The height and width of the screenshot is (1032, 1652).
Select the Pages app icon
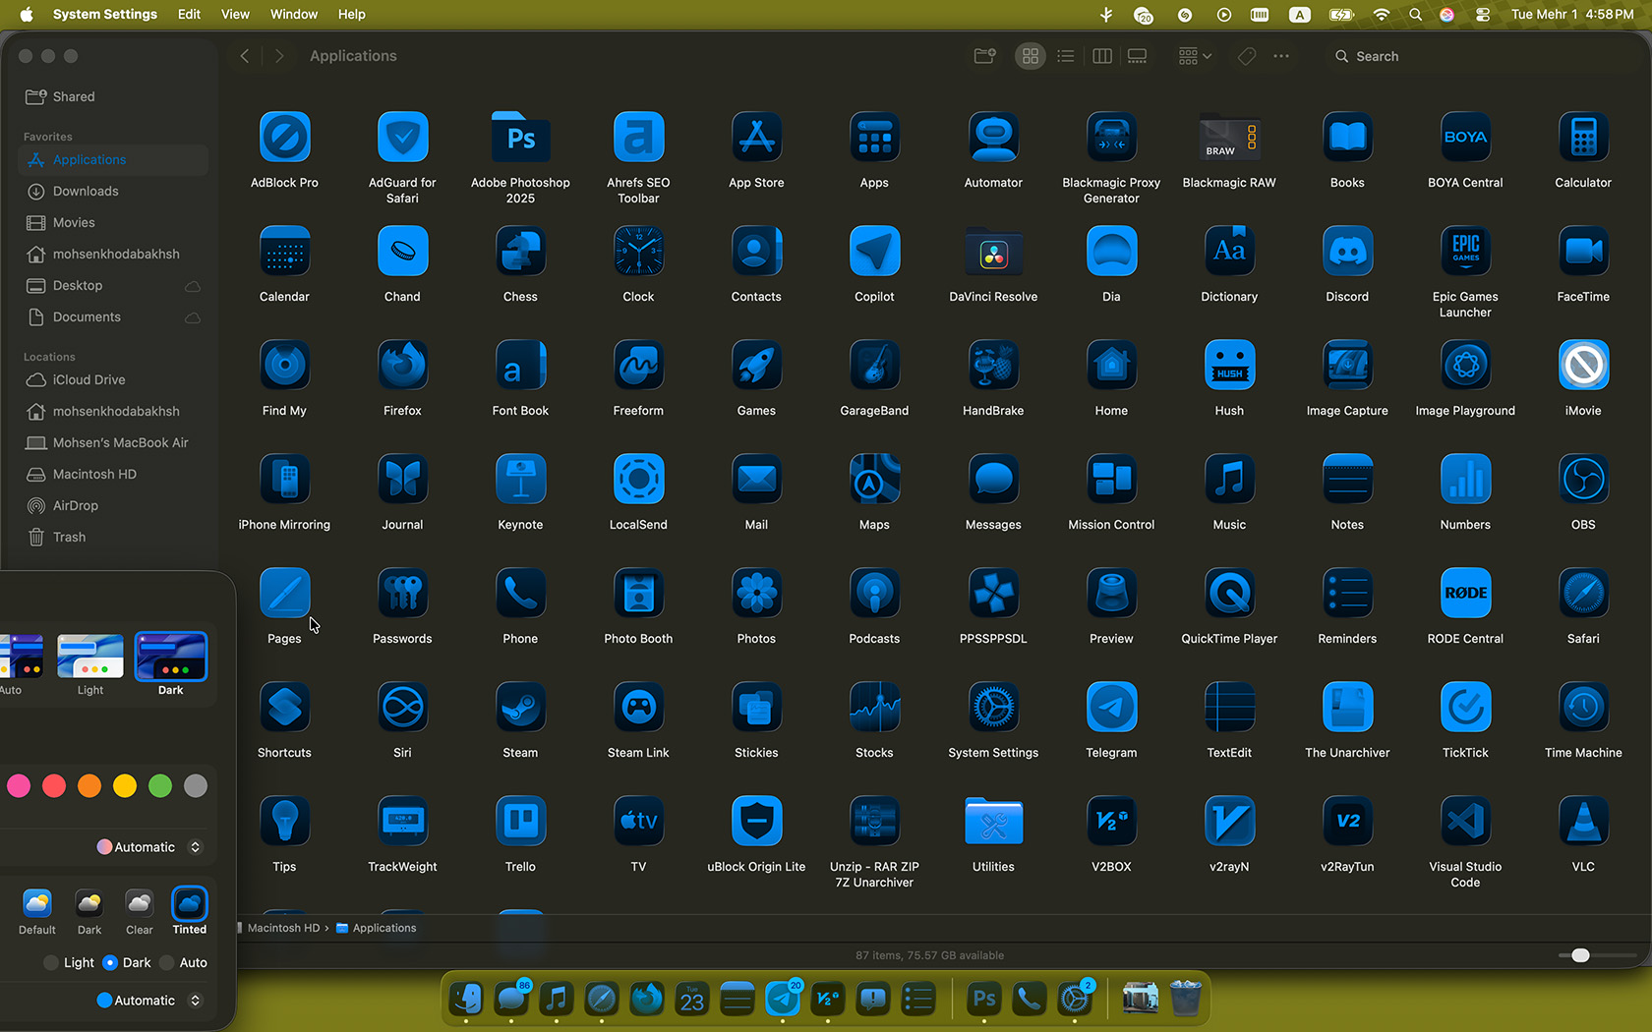coord(284,594)
